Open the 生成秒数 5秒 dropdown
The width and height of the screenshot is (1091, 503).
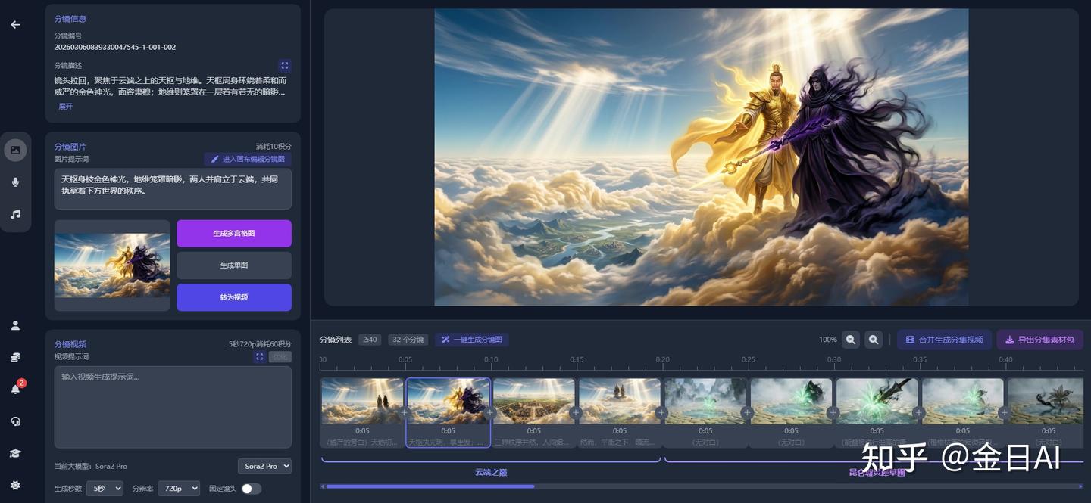[x=105, y=489]
